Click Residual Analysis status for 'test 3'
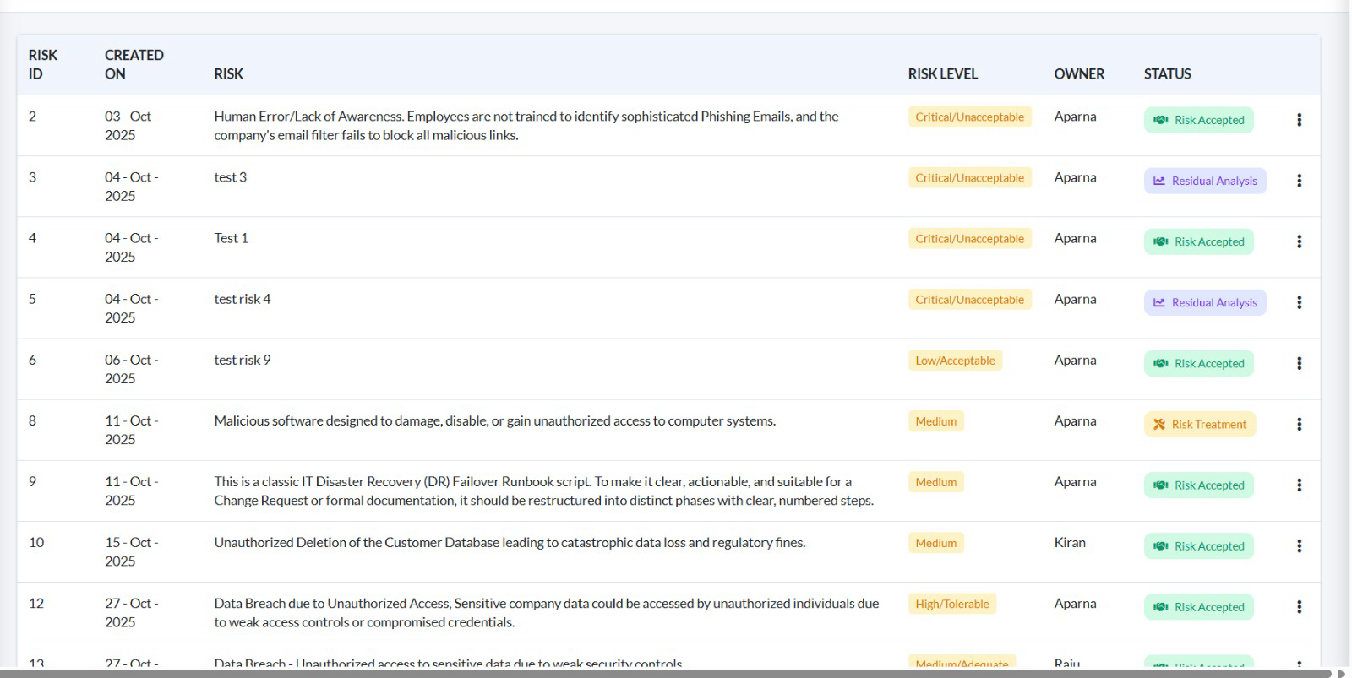 1205,181
